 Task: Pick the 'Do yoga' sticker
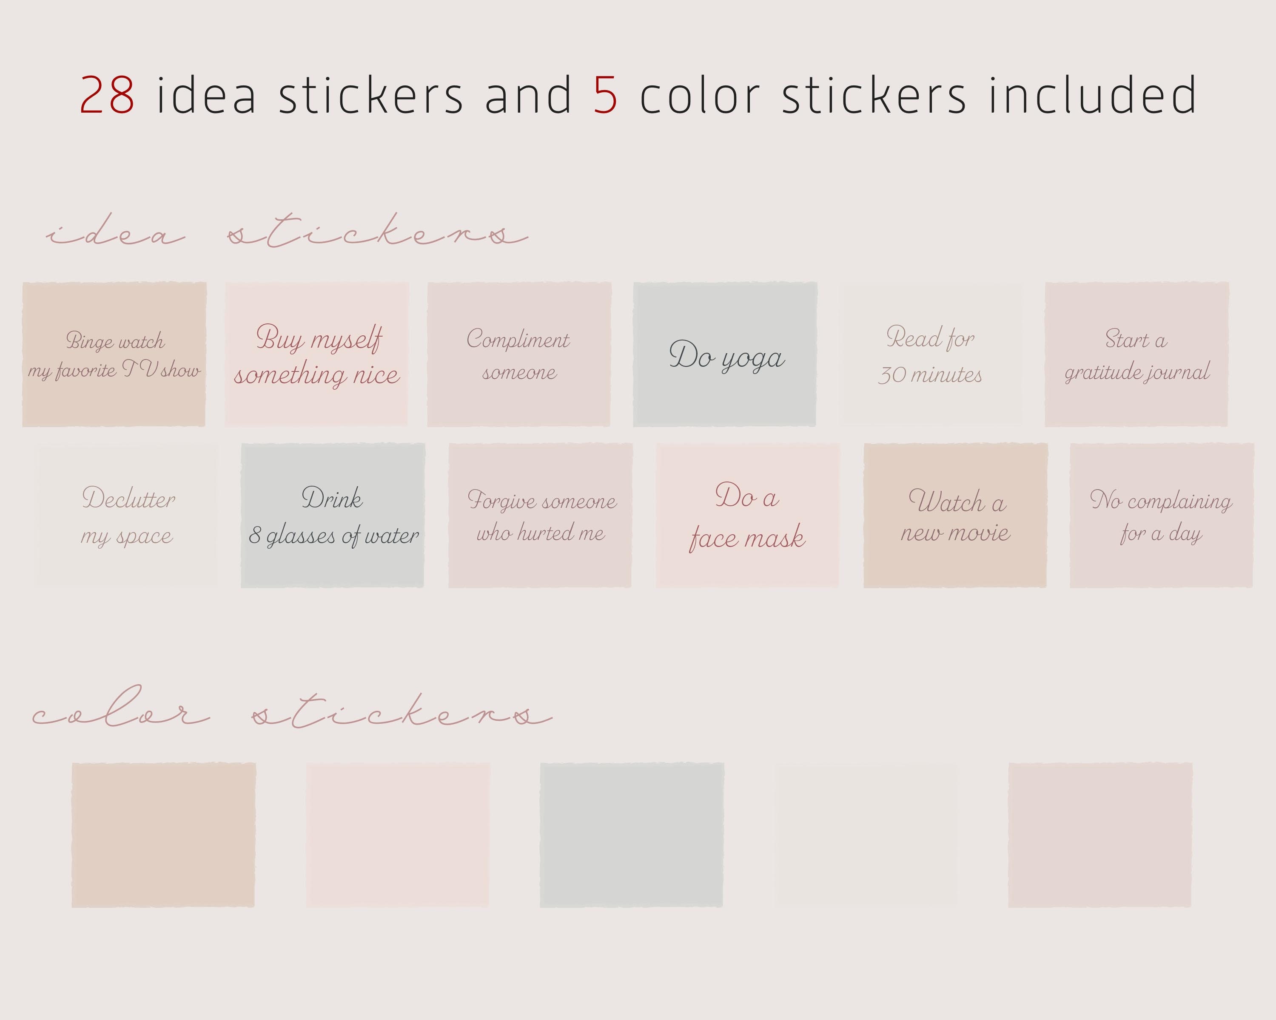coord(725,354)
